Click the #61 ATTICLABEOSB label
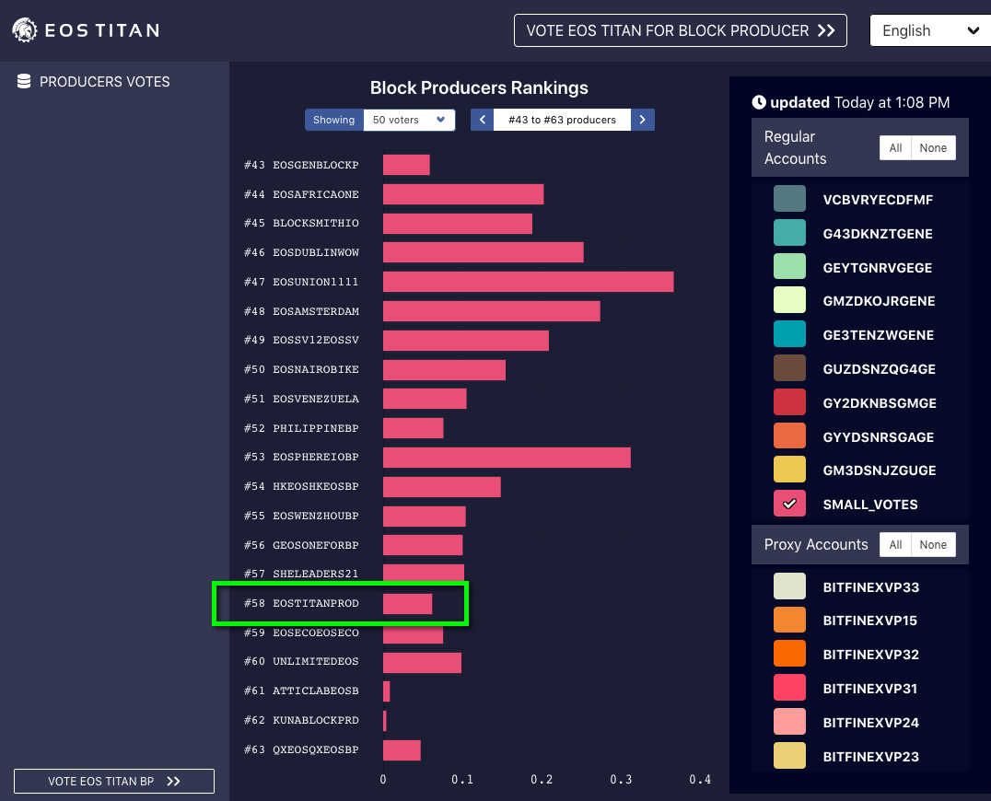 tap(301, 691)
